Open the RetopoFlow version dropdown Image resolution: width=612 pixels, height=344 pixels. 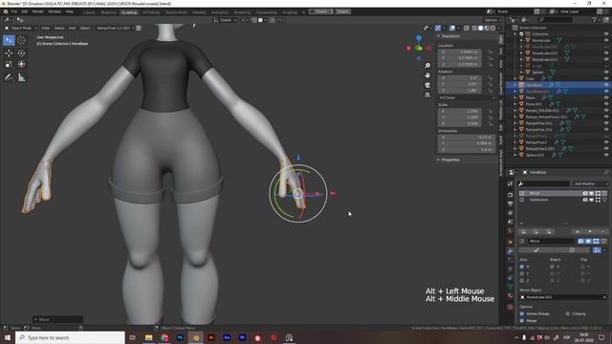click(x=115, y=28)
